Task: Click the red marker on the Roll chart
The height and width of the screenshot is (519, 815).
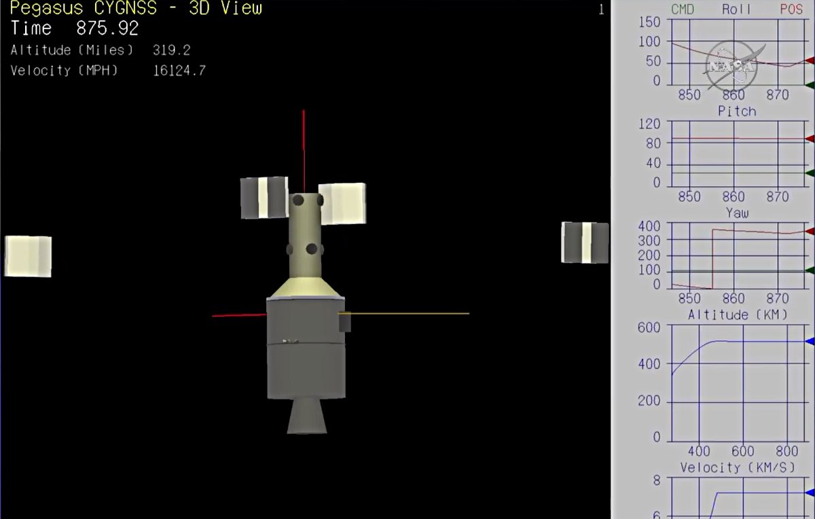Action: coord(809,61)
